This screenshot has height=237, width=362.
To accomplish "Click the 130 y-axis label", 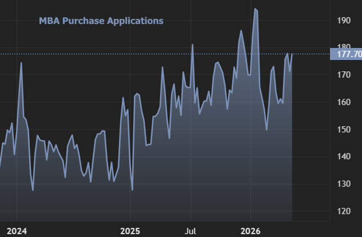I will [x=344, y=184].
